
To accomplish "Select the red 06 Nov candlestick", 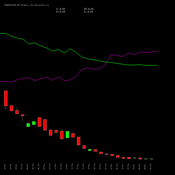I will 40,122.
